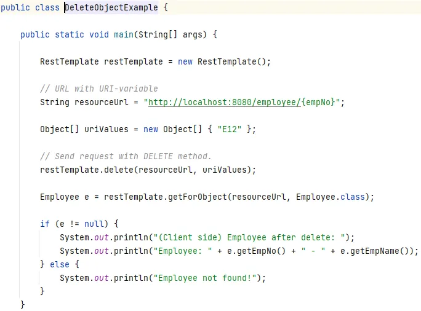Click the 'String[] args' parameter
Image resolution: width=421 pixels, height=311 pixels.
point(172,34)
